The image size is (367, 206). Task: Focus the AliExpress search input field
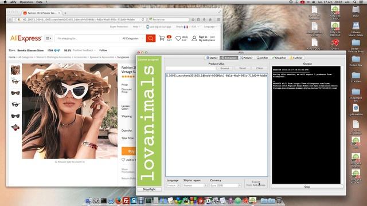(x=88, y=38)
